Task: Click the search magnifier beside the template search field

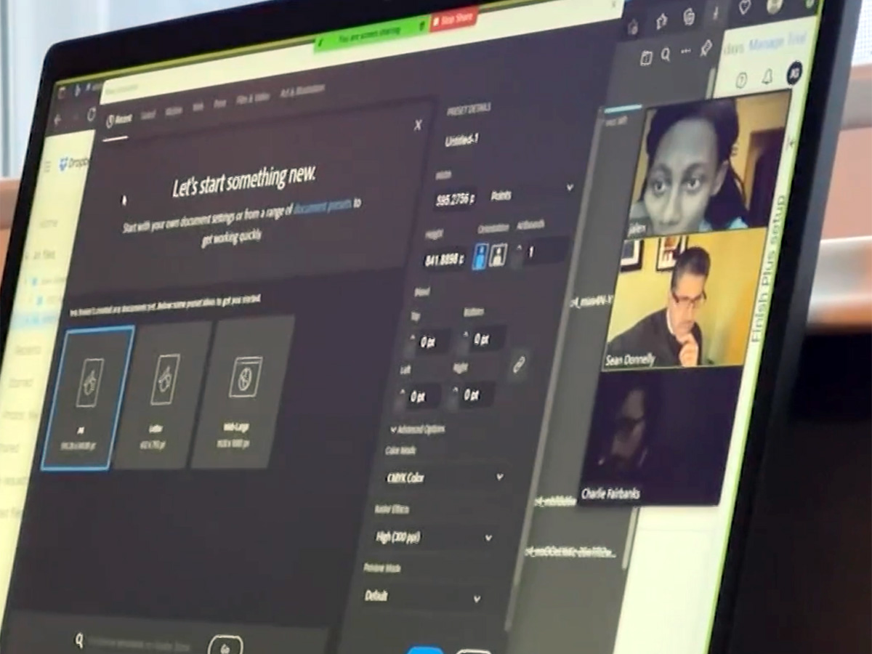Action: coord(79,641)
